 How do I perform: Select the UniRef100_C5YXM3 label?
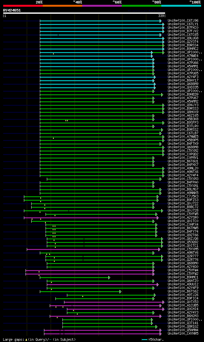183,179
